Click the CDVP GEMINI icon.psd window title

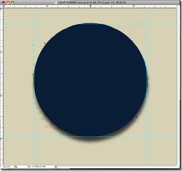tap(92, 2)
